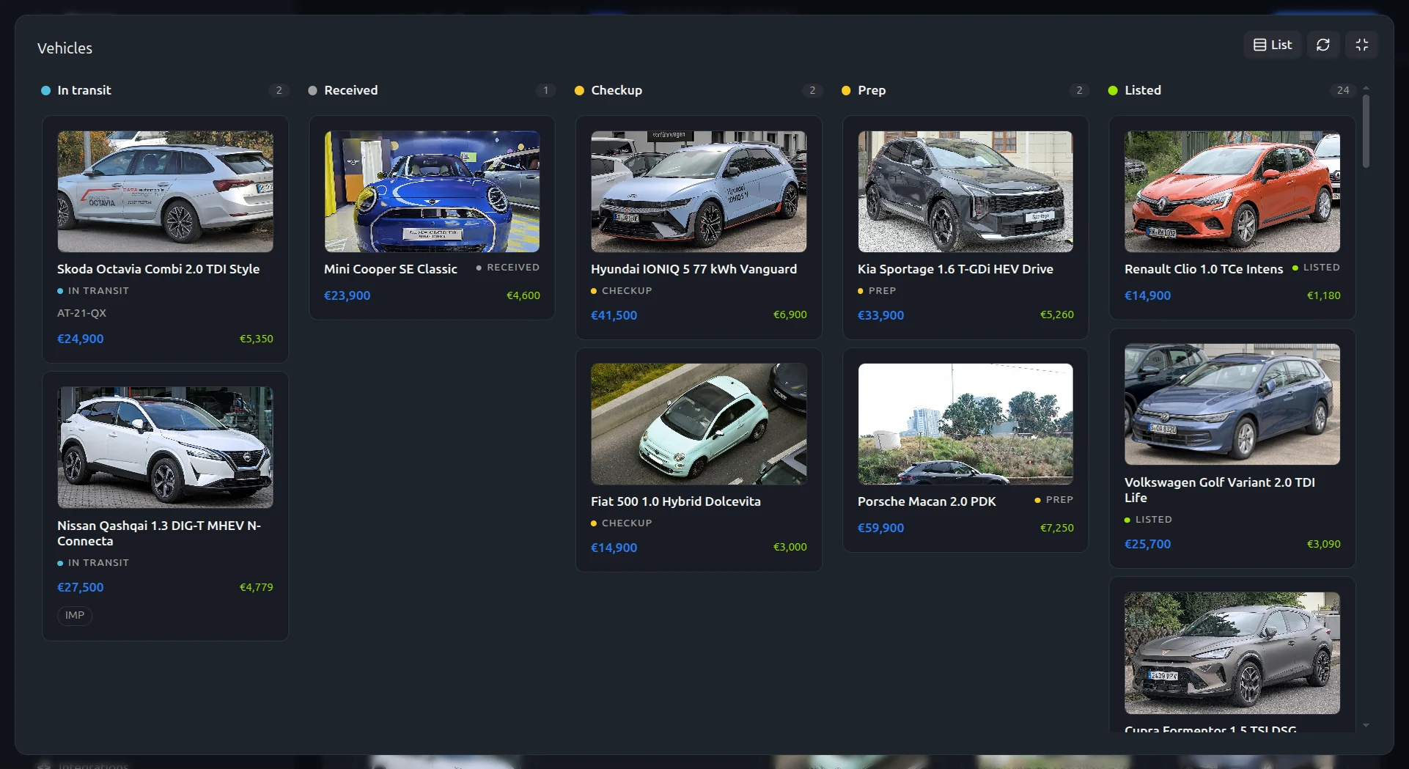Click Volkswagen Golf Variant 2.0 TDI title

tap(1220, 490)
